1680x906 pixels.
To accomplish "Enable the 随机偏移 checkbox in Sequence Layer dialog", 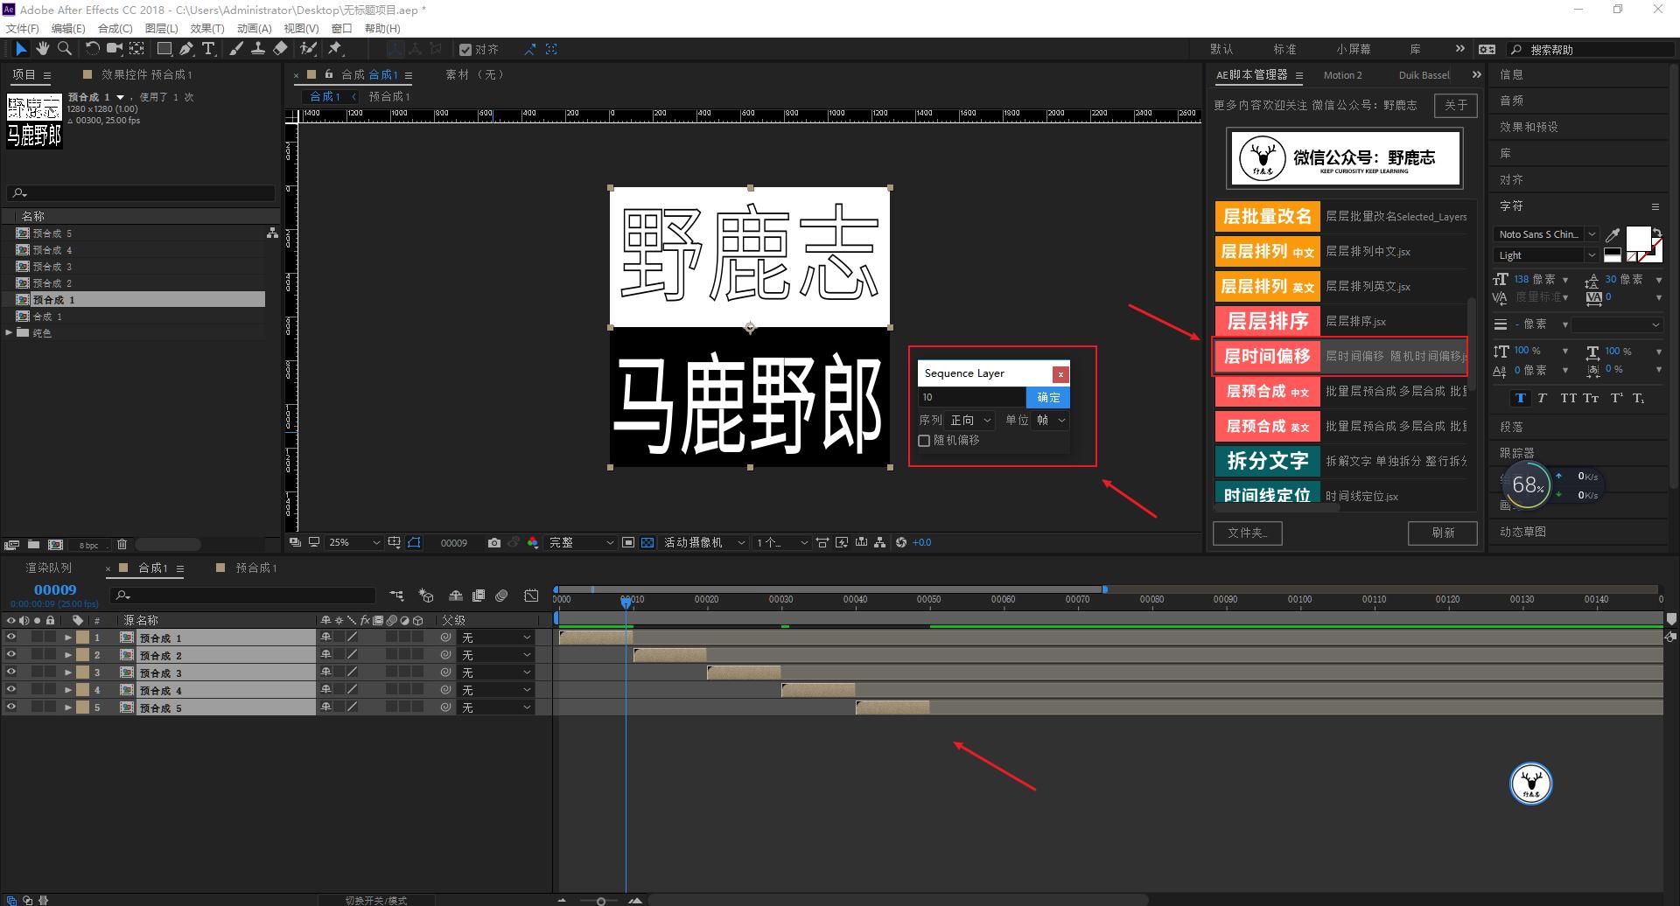I will click(x=924, y=440).
